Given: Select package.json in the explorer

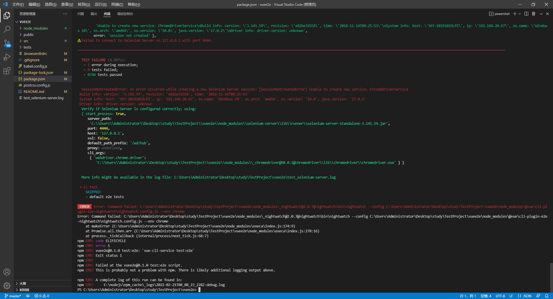Looking at the screenshot, I should click(43, 79).
